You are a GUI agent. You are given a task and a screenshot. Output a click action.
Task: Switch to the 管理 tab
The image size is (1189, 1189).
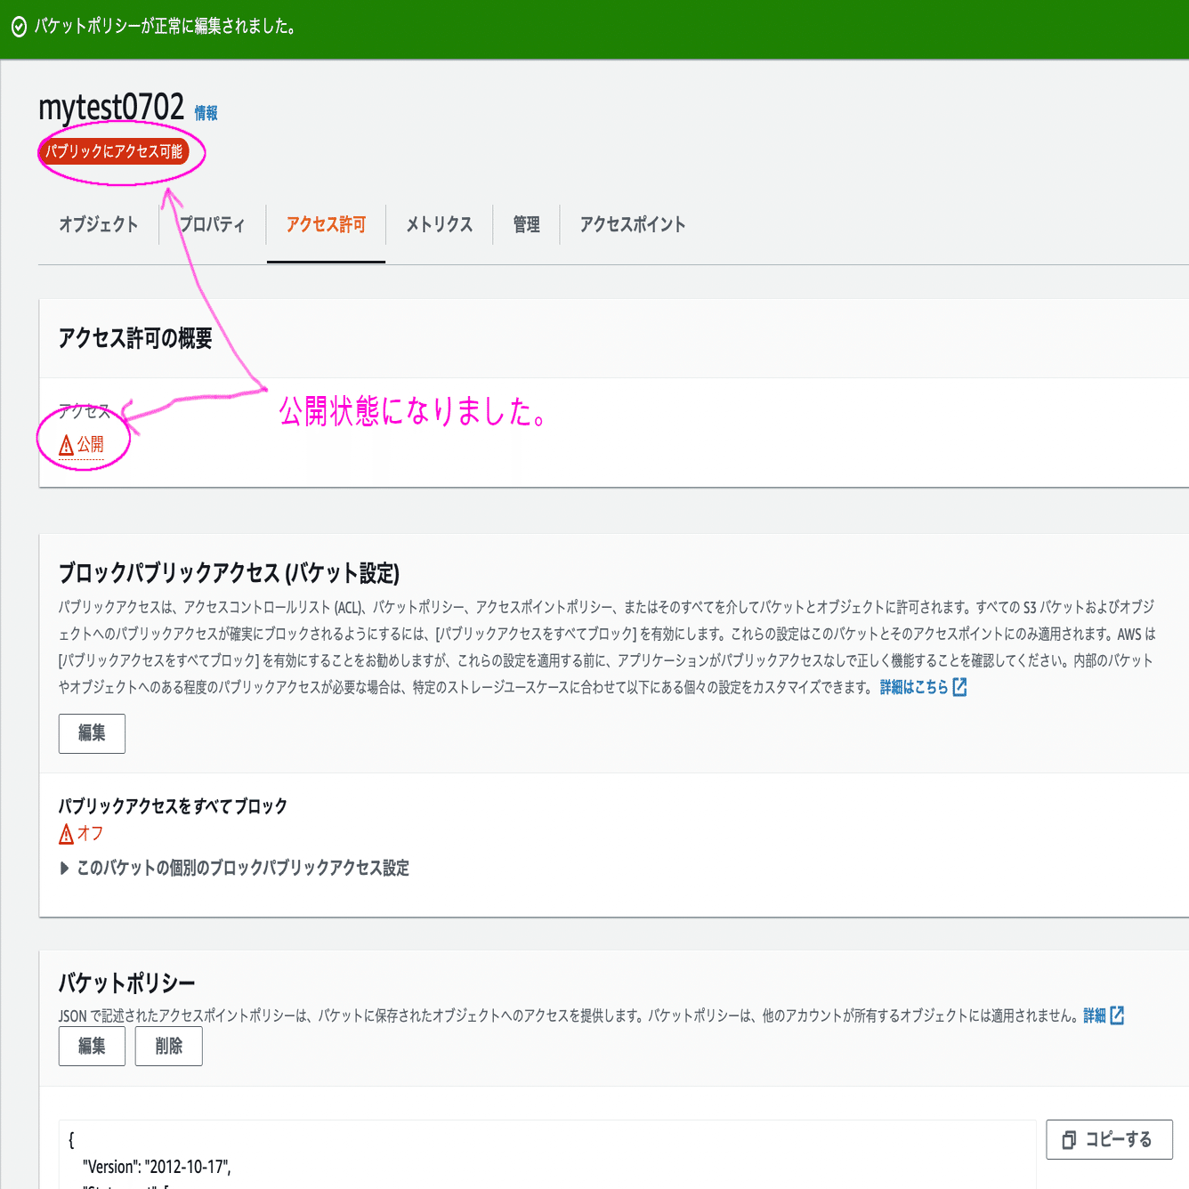tap(526, 224)
